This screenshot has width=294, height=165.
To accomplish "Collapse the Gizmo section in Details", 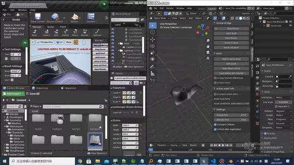I will click(x=111, y=121).
